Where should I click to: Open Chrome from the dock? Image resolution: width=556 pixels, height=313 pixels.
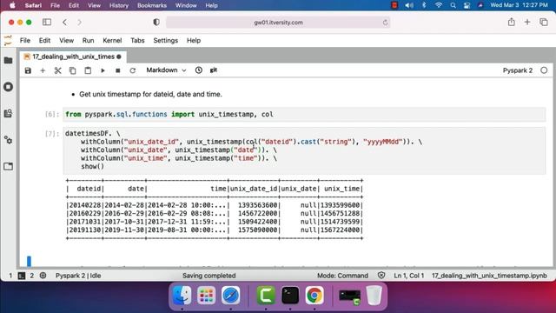(314, 296)
